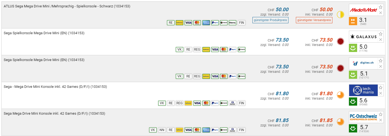The image size is (389, 136).
Task: Click the Diners Club icon in tech mania row
Action: coord(232,103)
